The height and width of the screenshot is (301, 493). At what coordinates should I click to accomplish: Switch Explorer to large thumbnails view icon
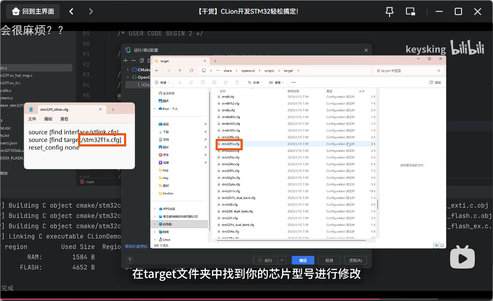pyautogui.click(x=442, y=245)
